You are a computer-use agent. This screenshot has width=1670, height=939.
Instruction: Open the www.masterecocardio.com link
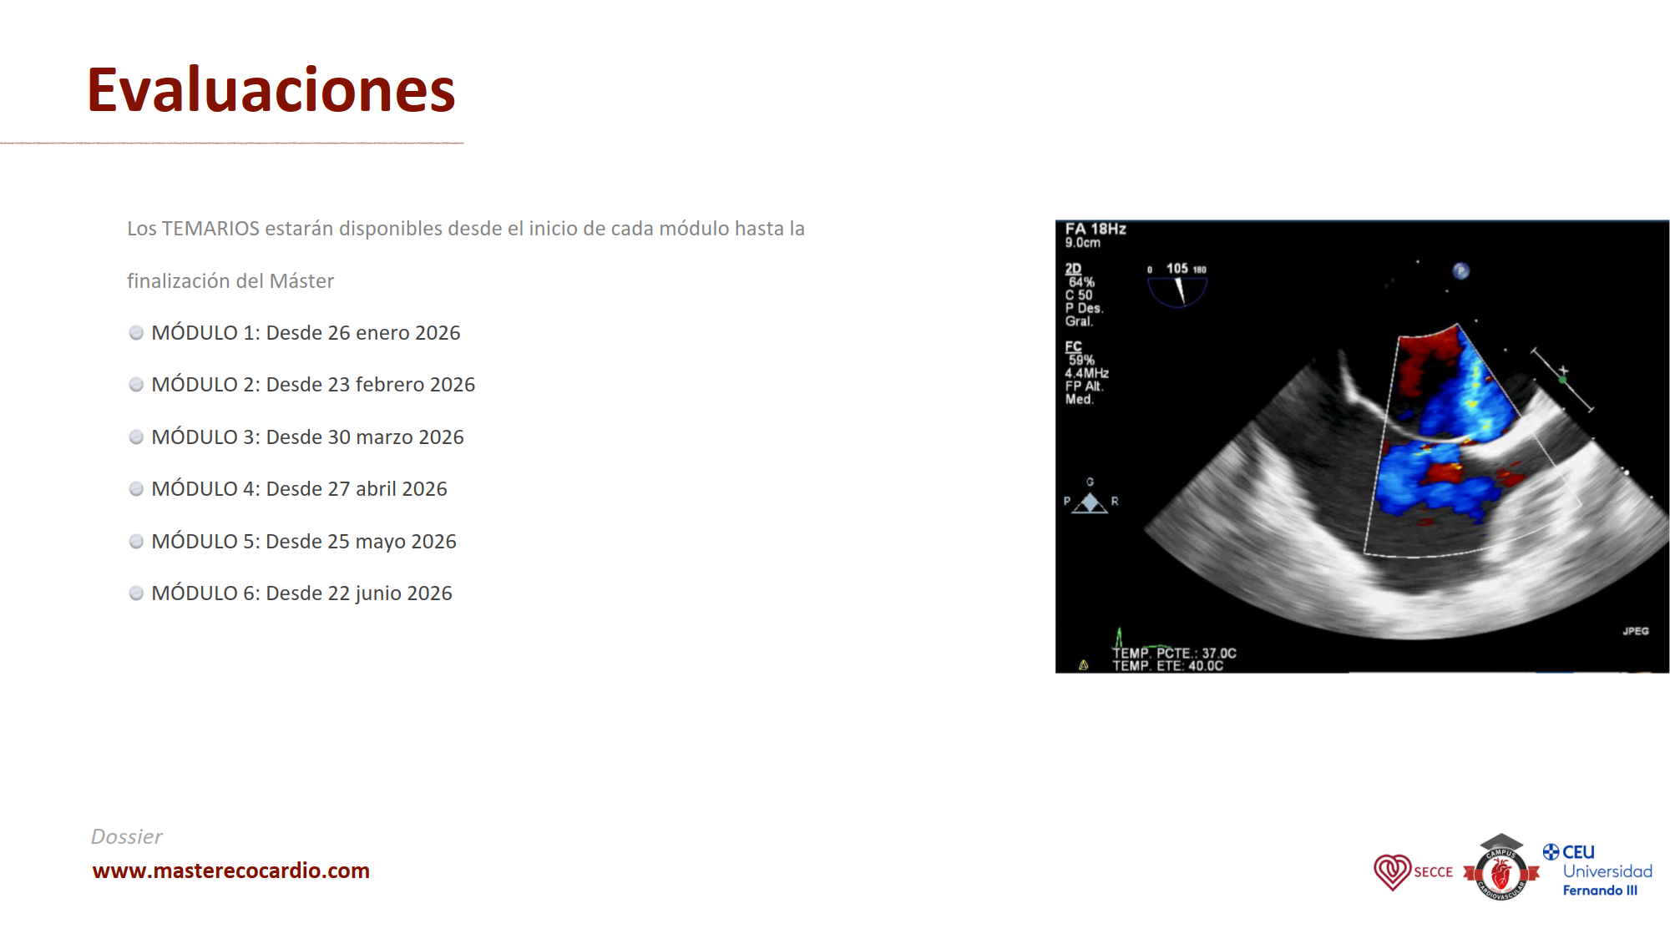coord(230,871)
